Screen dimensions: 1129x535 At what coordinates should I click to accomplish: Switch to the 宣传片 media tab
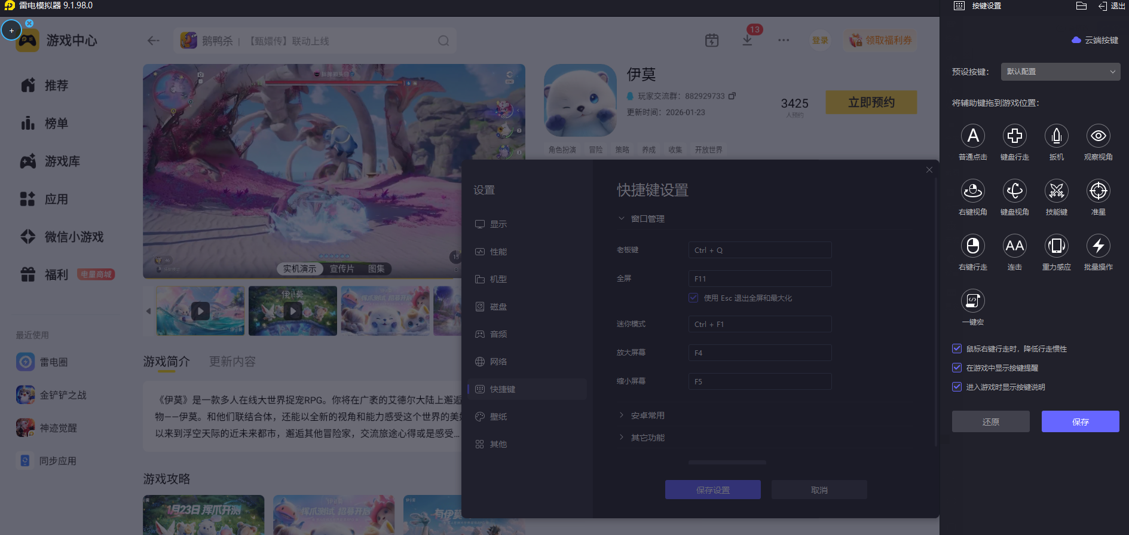pyautogui.click(x=342, y=269)
